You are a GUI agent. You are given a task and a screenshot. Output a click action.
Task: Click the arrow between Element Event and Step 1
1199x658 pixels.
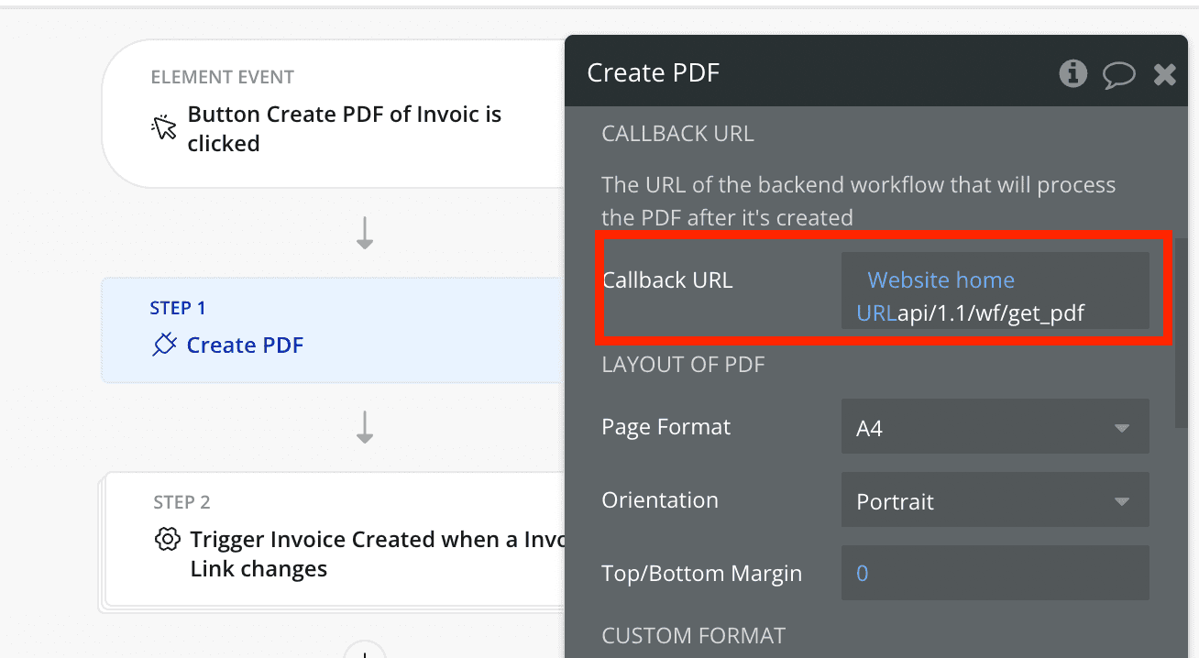[x=365, y=234]
